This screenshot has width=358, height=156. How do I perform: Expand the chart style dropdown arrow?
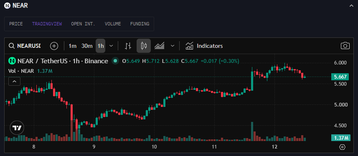coord(173,46)
